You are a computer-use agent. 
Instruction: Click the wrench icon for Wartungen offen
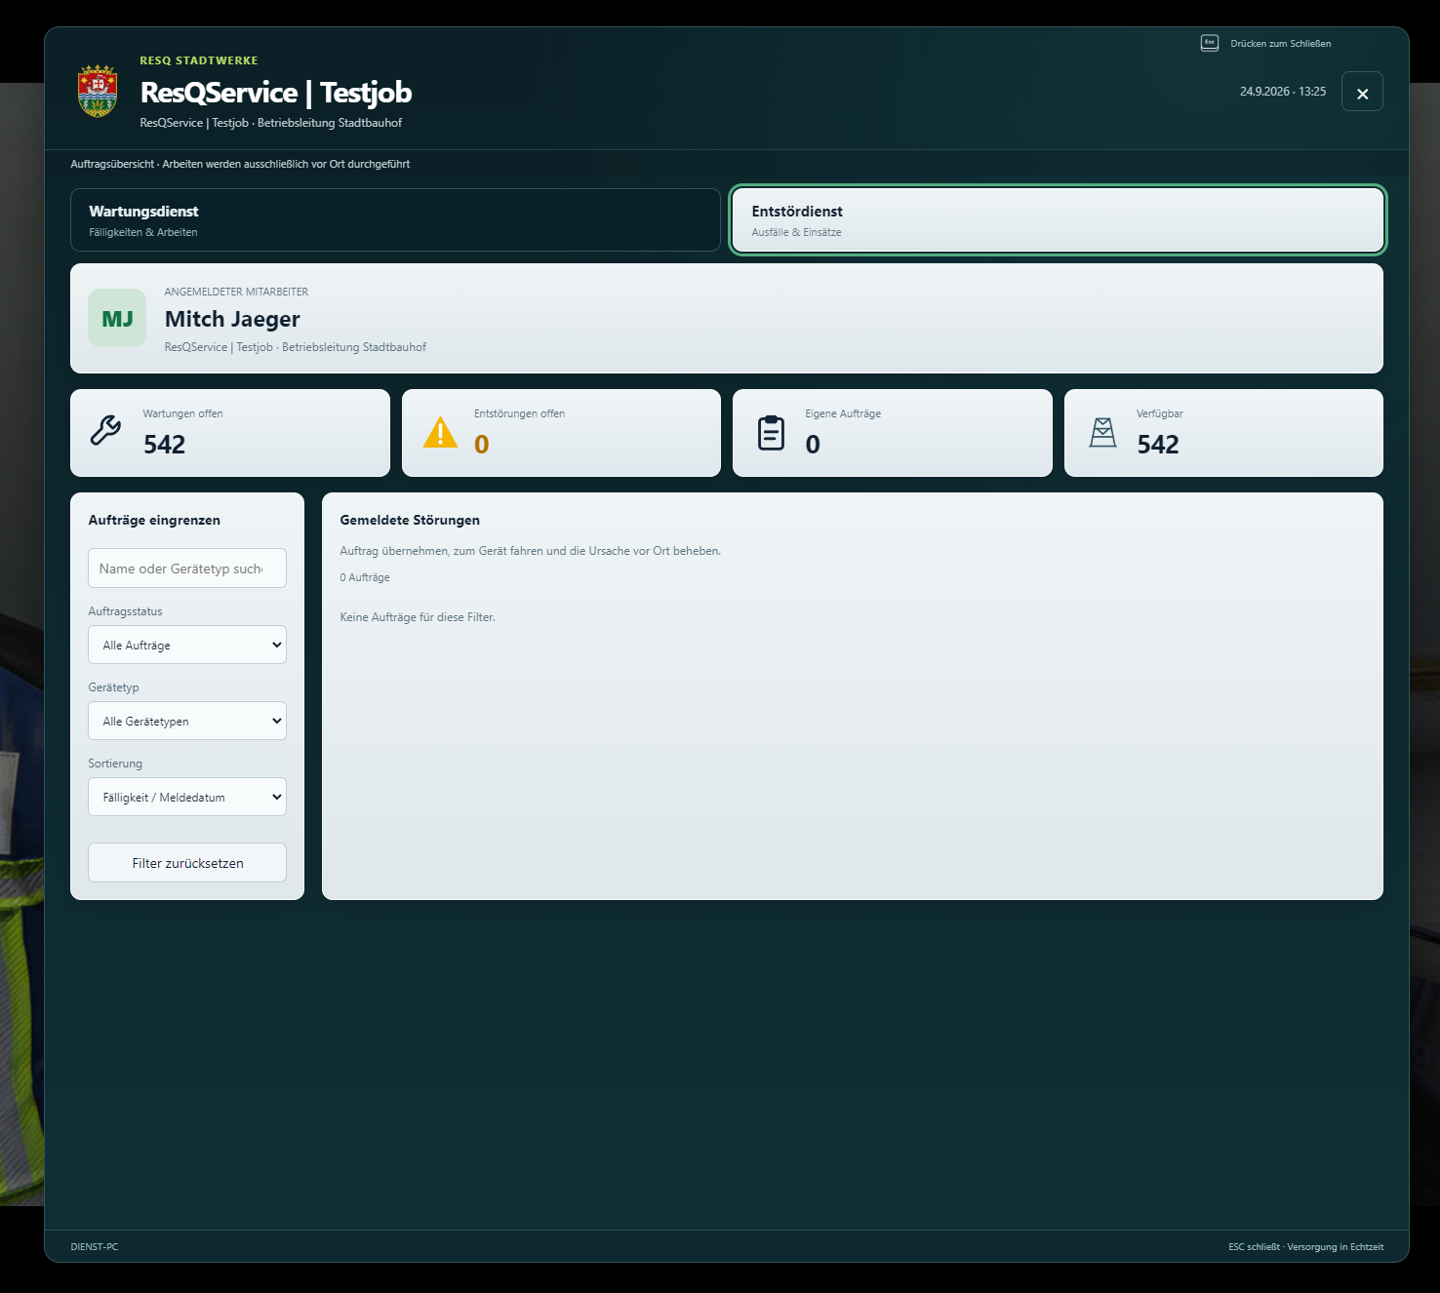105,430
